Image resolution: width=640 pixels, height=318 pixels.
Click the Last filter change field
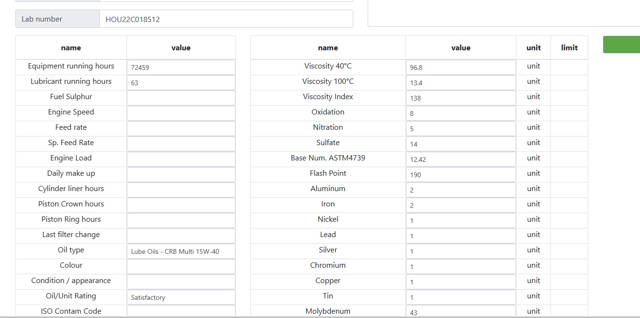pyautogui.click(x=181, y=236)
